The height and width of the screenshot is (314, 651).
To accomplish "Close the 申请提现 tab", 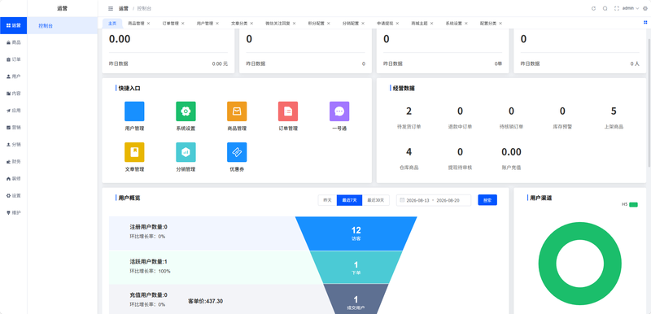I will [x=397, y=24].
